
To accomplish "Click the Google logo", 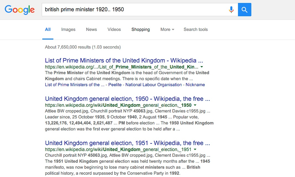I will click(20, 10).
